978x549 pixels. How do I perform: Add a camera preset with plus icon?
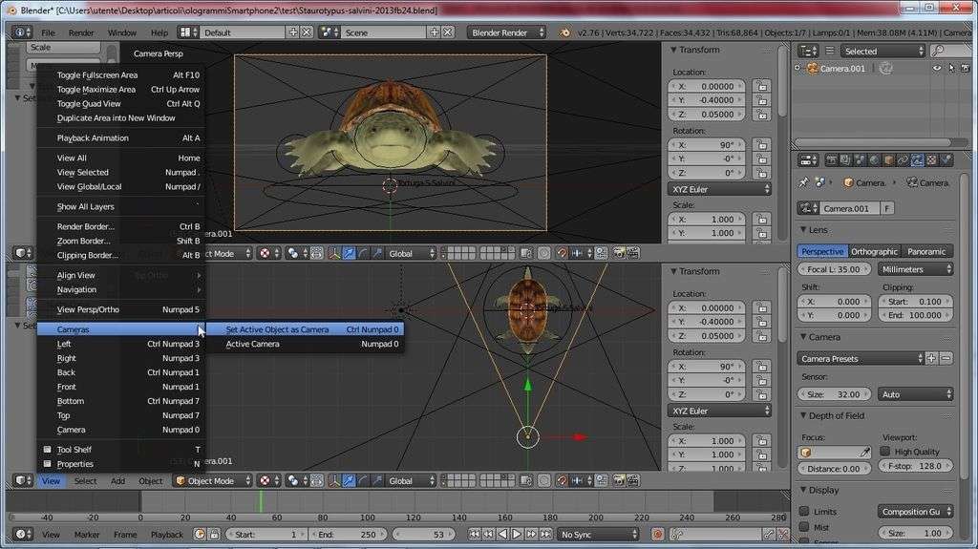pyautogui.click(x=931, y=358)
